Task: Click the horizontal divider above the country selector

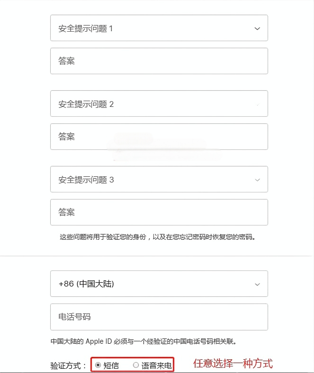Action: [157, 256]
